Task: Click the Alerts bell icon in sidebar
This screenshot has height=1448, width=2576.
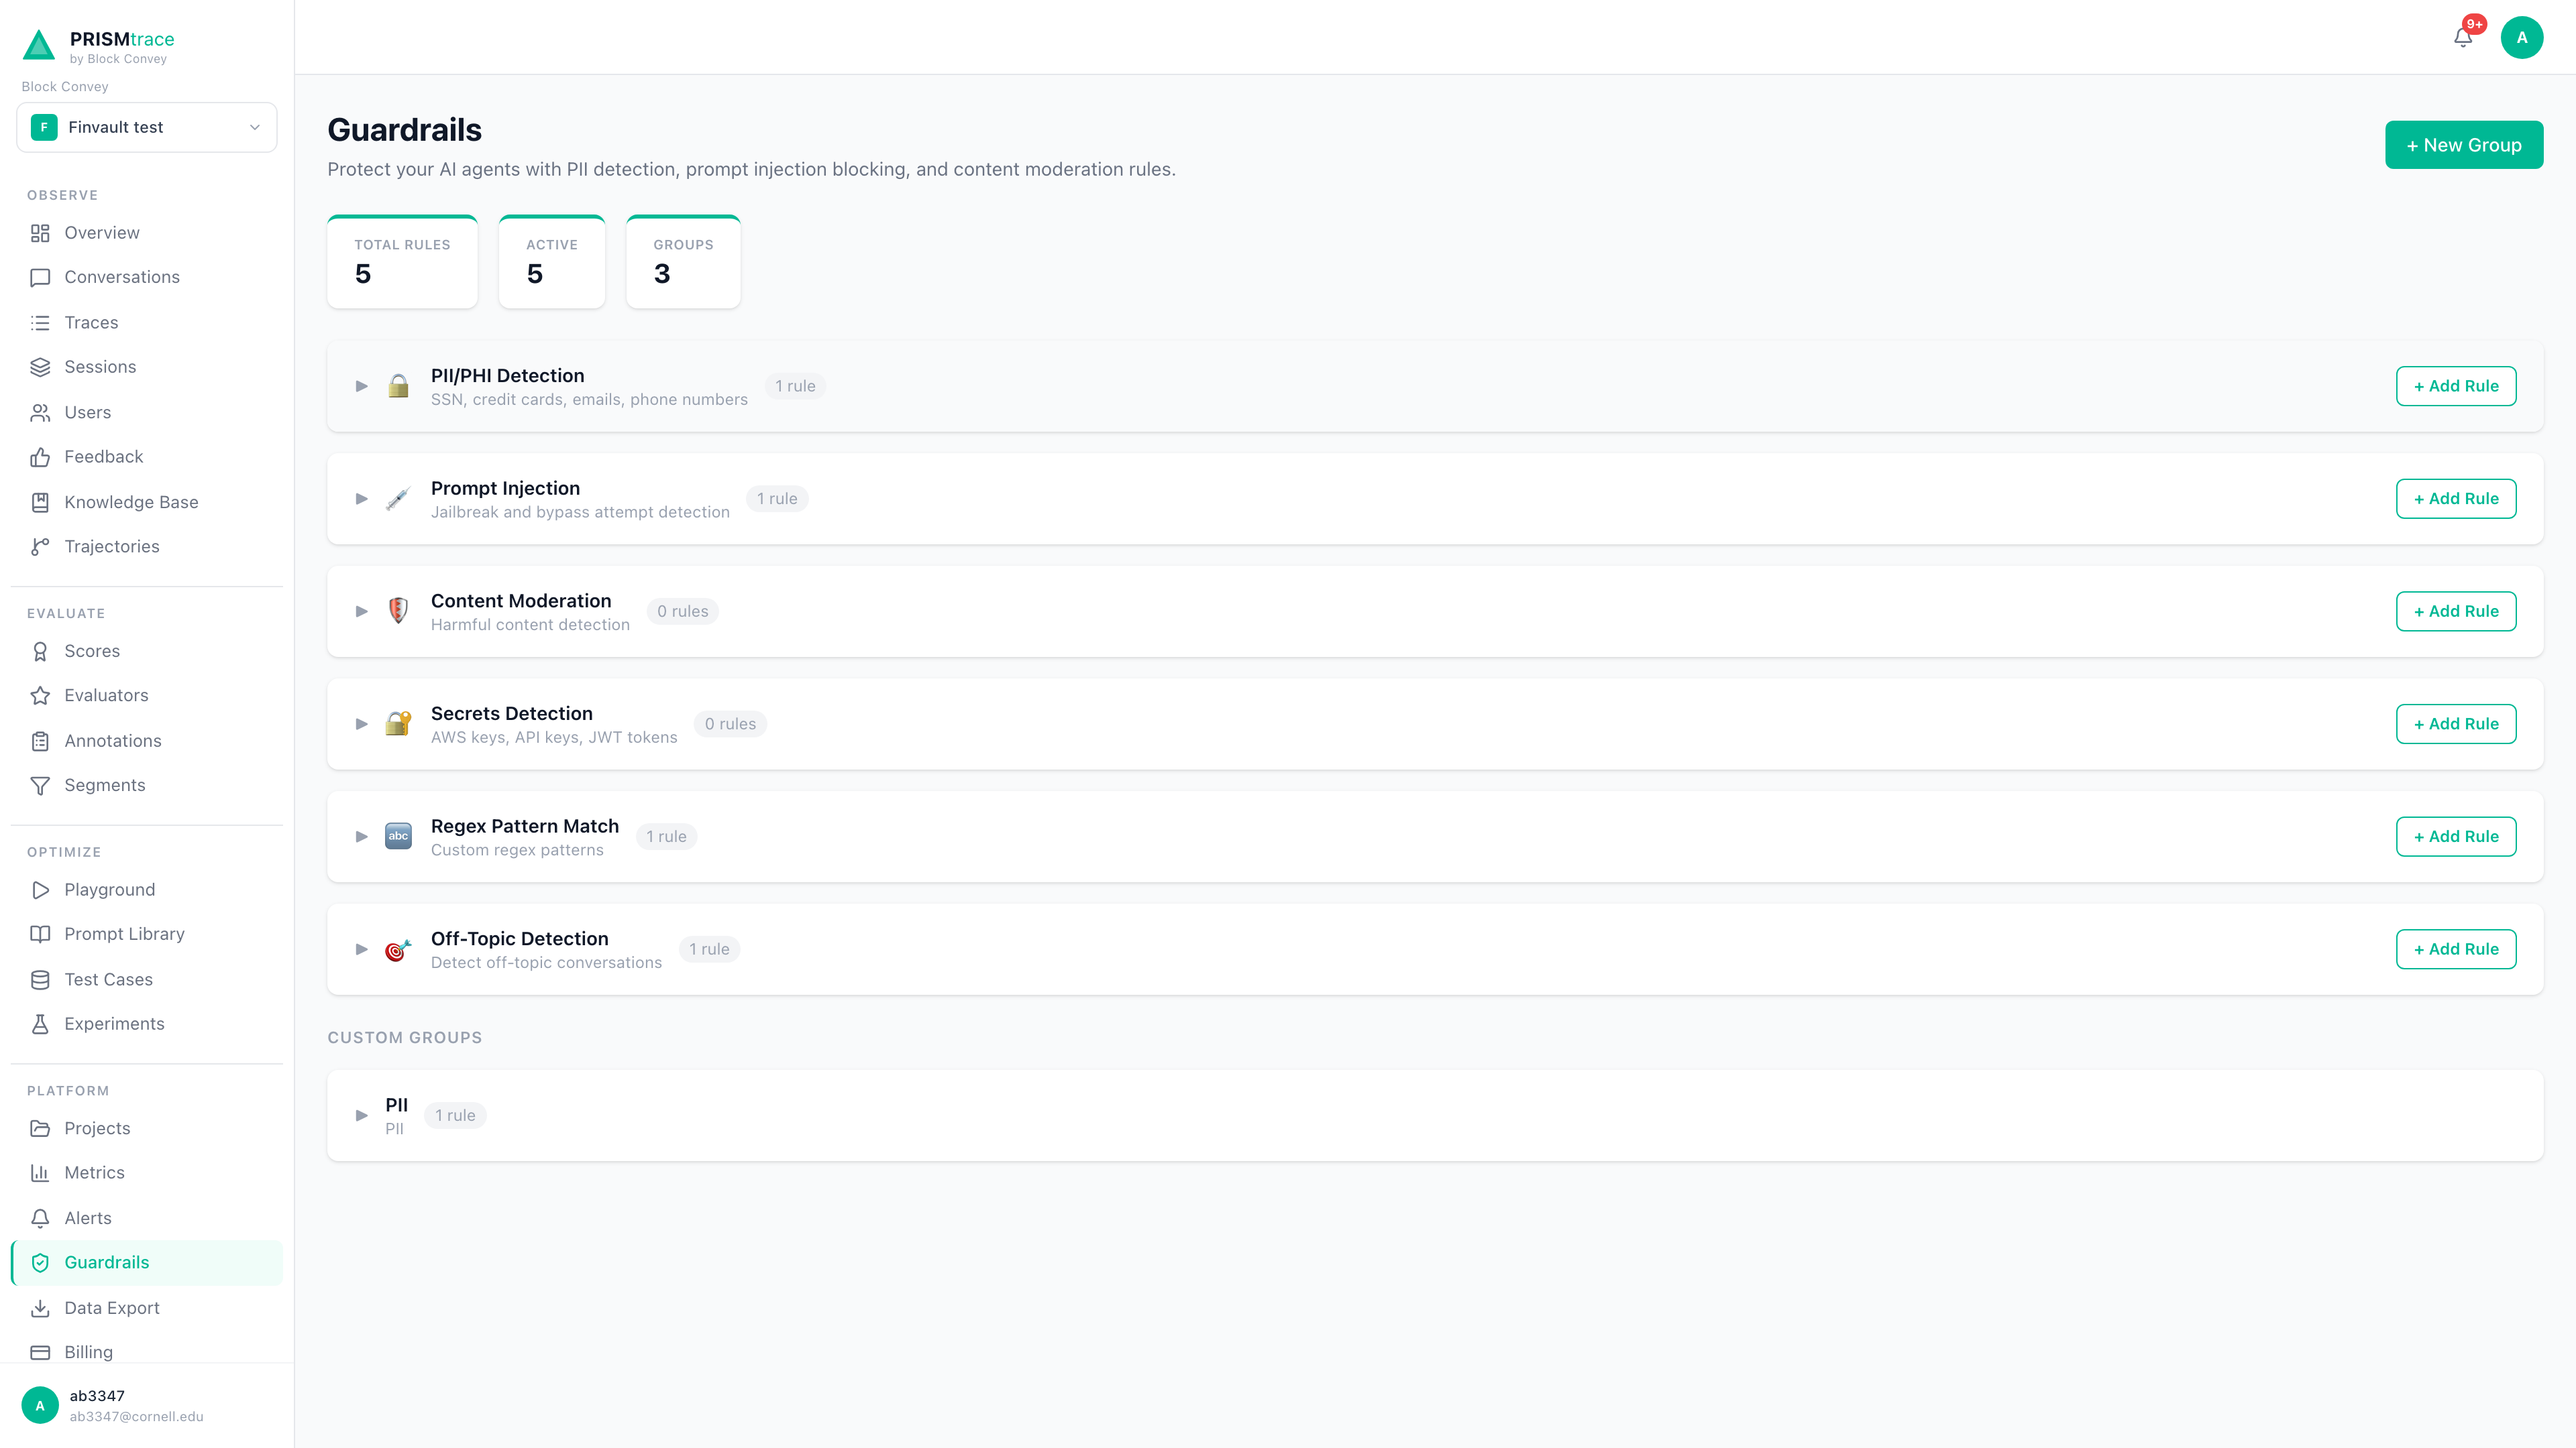Action: [40, 1219]
